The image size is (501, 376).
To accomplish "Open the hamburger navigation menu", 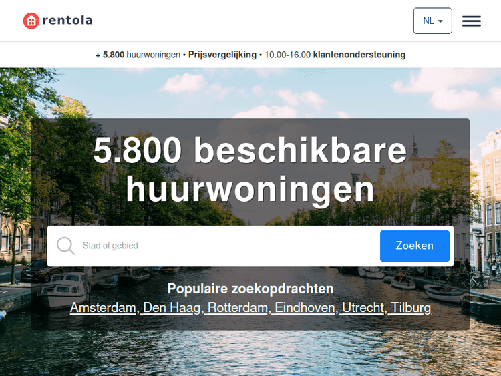I will coord(472,21).
